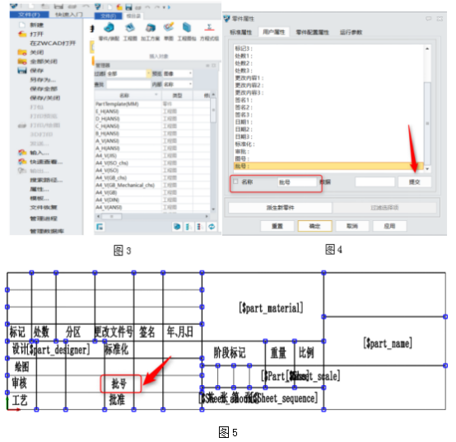Open the 预览 preview mode dropdown
This screenshot has width=456, height=442.
coord(190,73)
